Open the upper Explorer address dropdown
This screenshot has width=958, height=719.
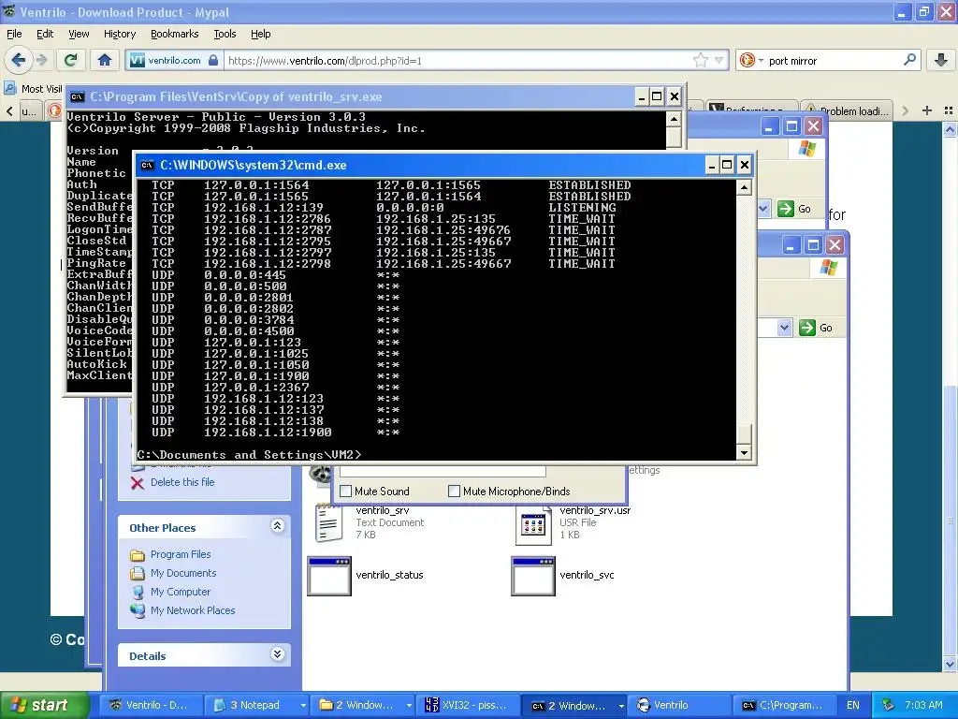tap(763, 209)
